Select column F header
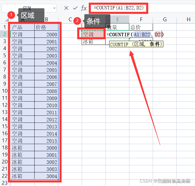 click(141, 19)
